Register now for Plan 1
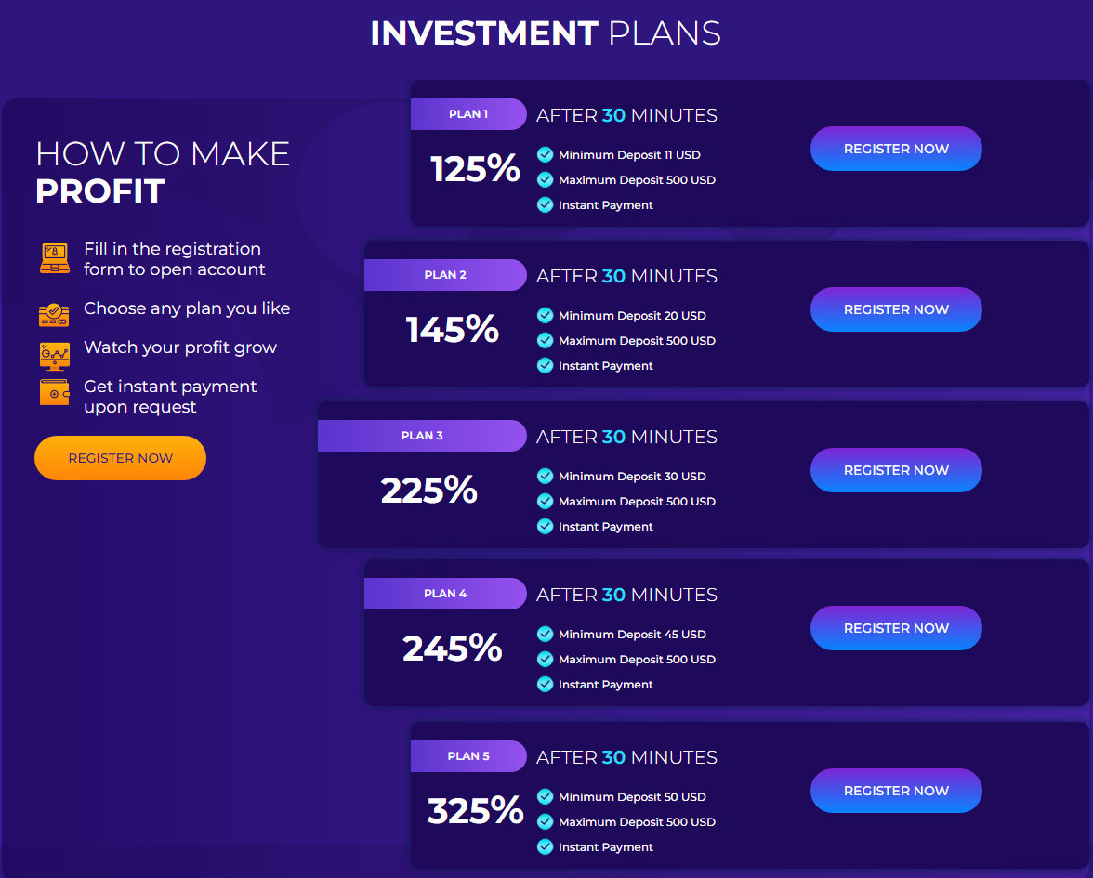This screenshot has width=1093, height=878. click(896, 149)
